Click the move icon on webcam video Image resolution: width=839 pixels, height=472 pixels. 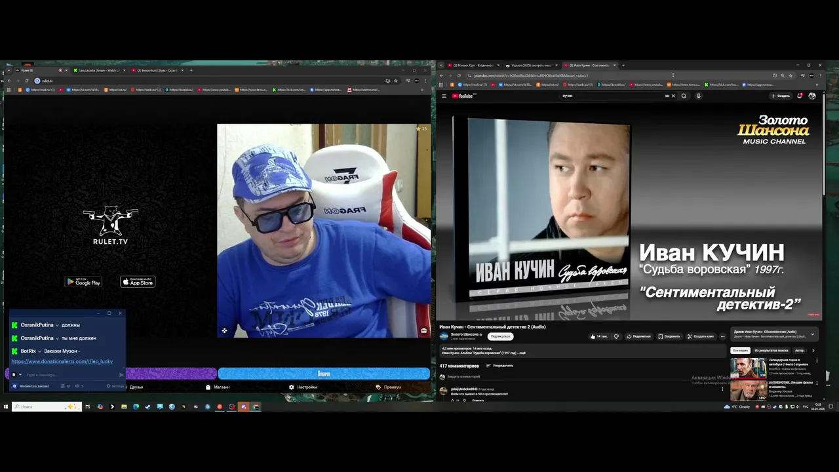224,330
